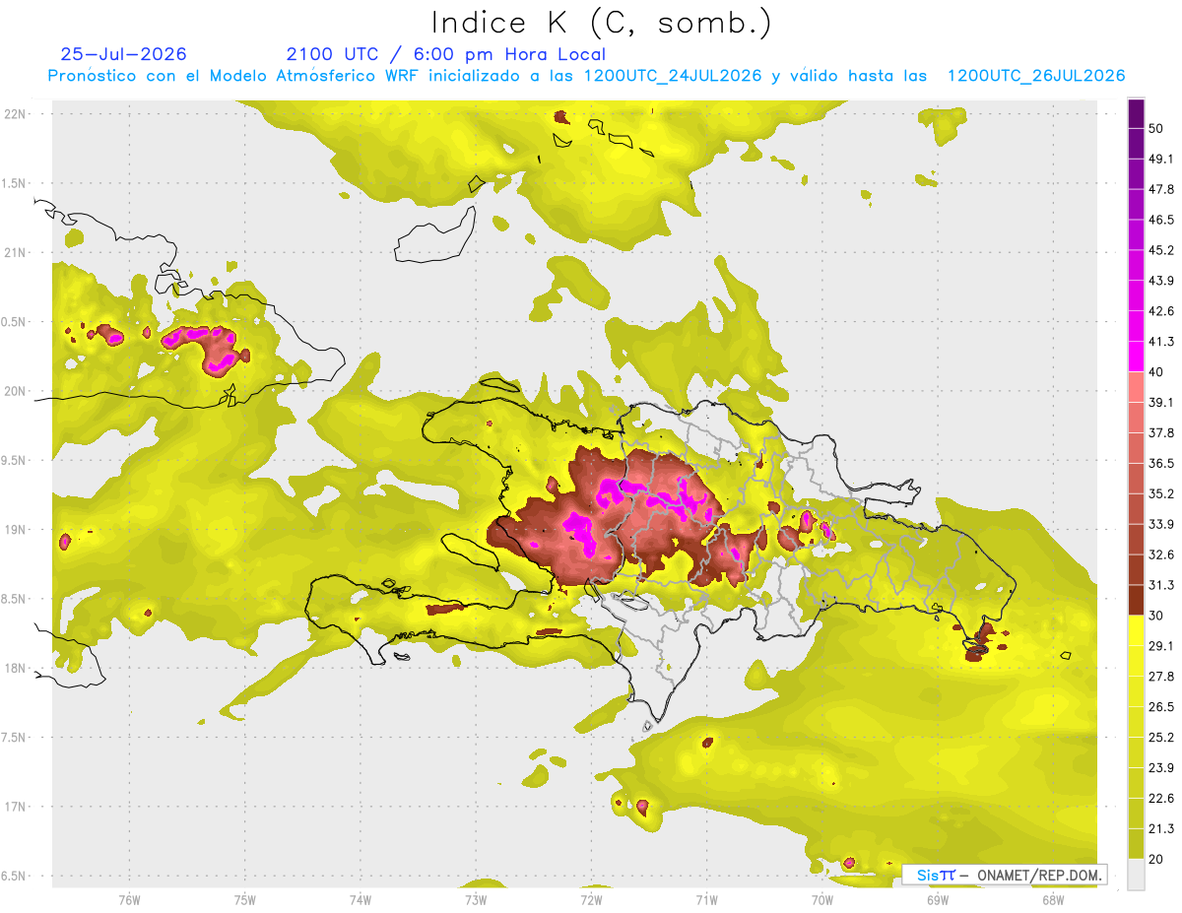This screenshot has width=1182, height=913.
Task: Click the colorbar value '23.9'
Action: coord(1161,768)
